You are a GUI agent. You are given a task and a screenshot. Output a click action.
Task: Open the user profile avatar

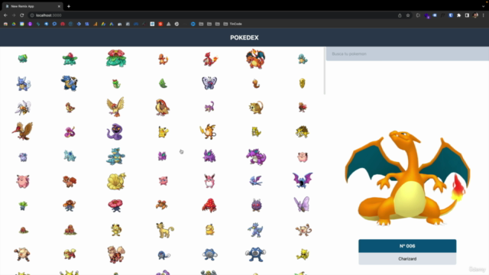[475, 15]
